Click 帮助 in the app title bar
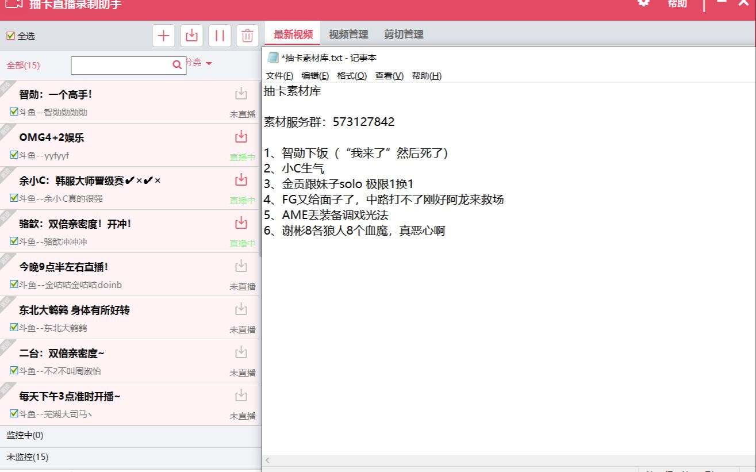This screenshot has width=756, height=472. 677,3
